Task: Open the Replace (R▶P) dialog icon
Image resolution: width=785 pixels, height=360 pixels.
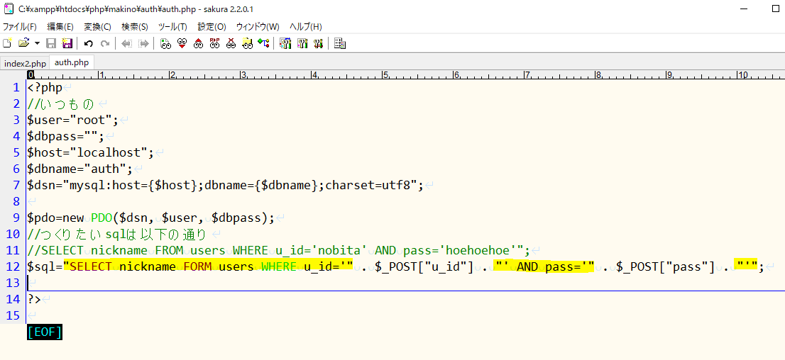Action: click(x=215, y=43)
